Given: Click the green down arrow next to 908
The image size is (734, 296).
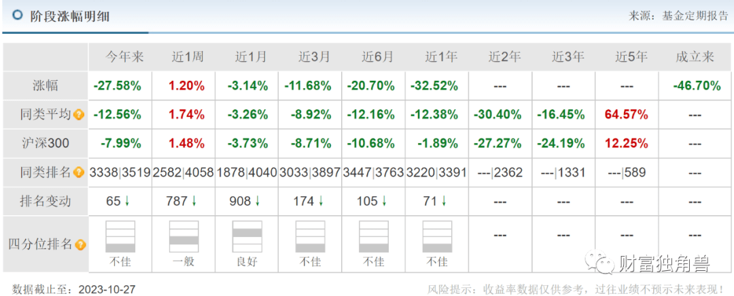Looking at the screenshot, I should (x=257, y=201).
